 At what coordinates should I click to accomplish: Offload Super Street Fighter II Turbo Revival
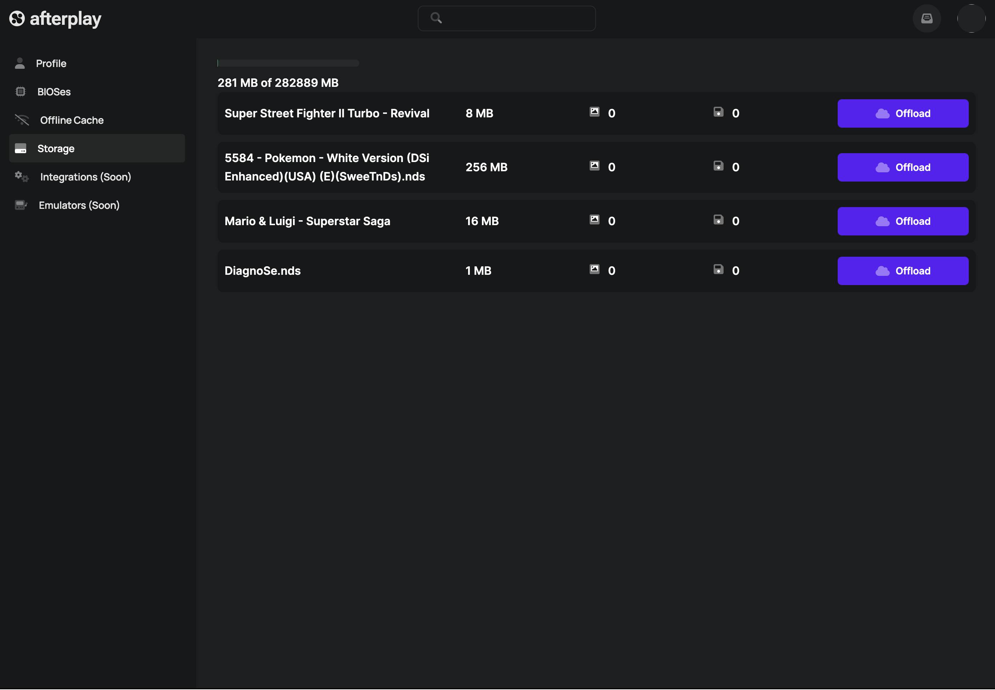pyautogui.click(x=903, y=114)
